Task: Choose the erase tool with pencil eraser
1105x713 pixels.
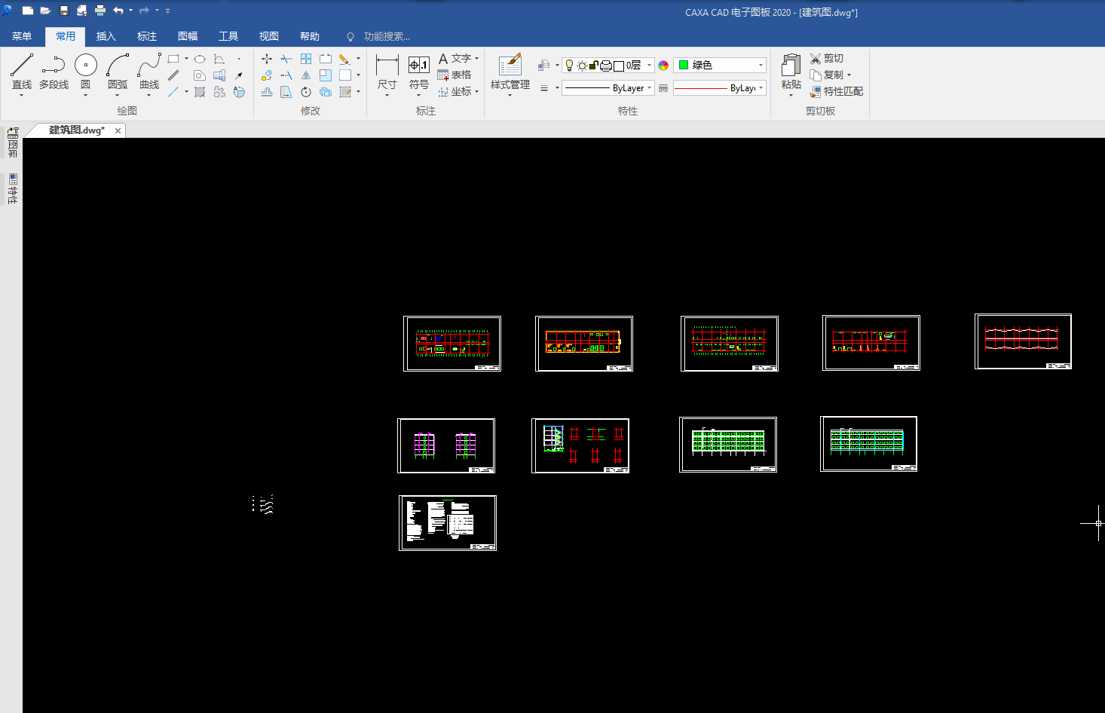Action: point(344,58)
